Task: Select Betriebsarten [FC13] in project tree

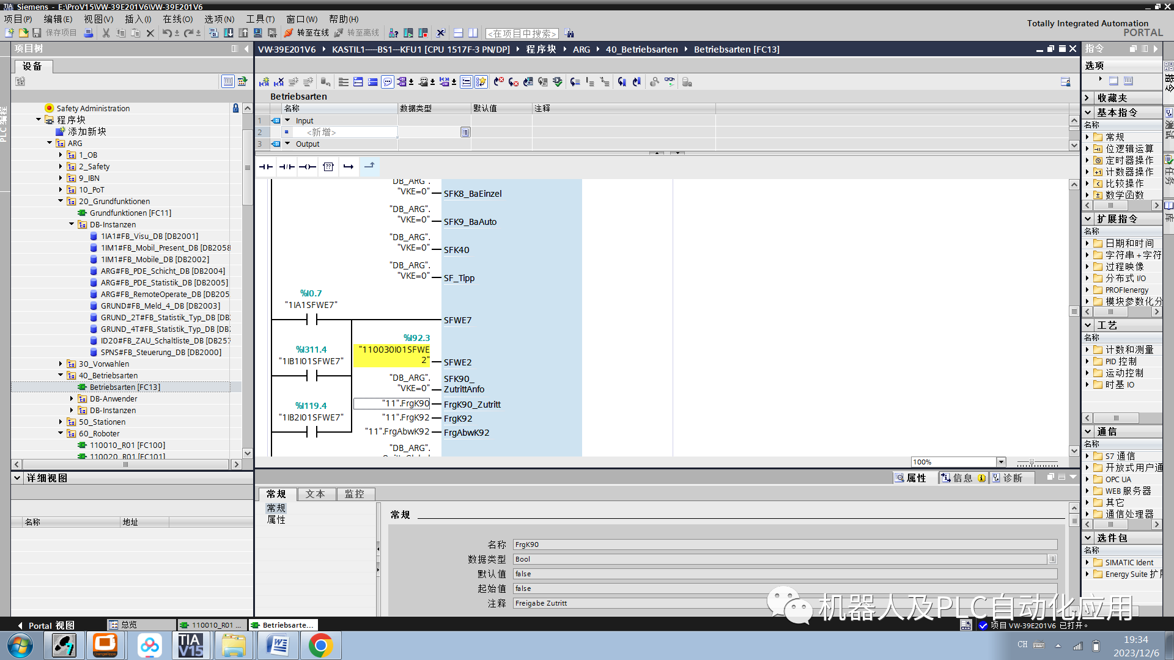Action: [125, 387]
